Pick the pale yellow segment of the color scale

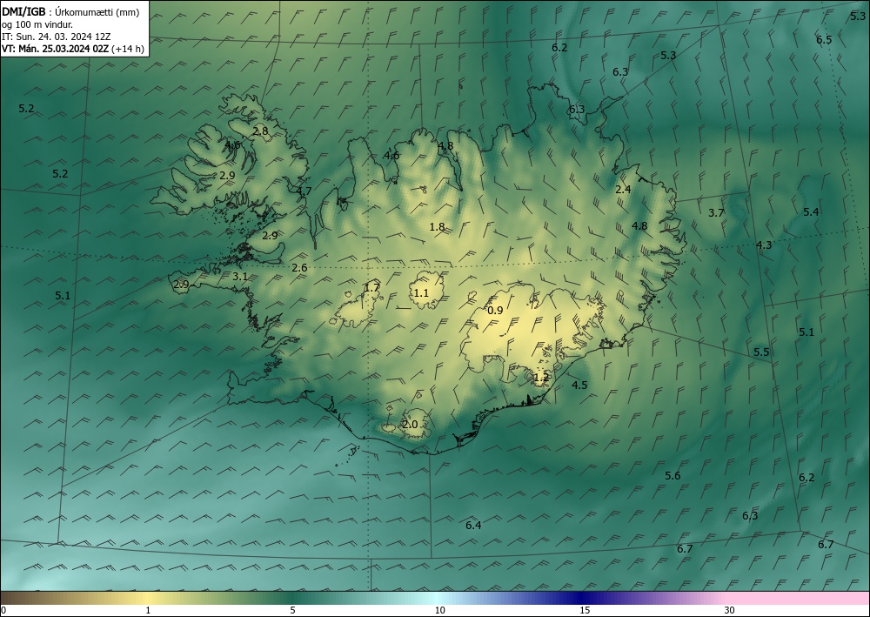click(148, 598)
